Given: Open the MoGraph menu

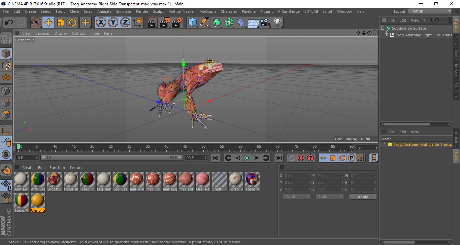Looking at the screenshot, I should (207, 11).
